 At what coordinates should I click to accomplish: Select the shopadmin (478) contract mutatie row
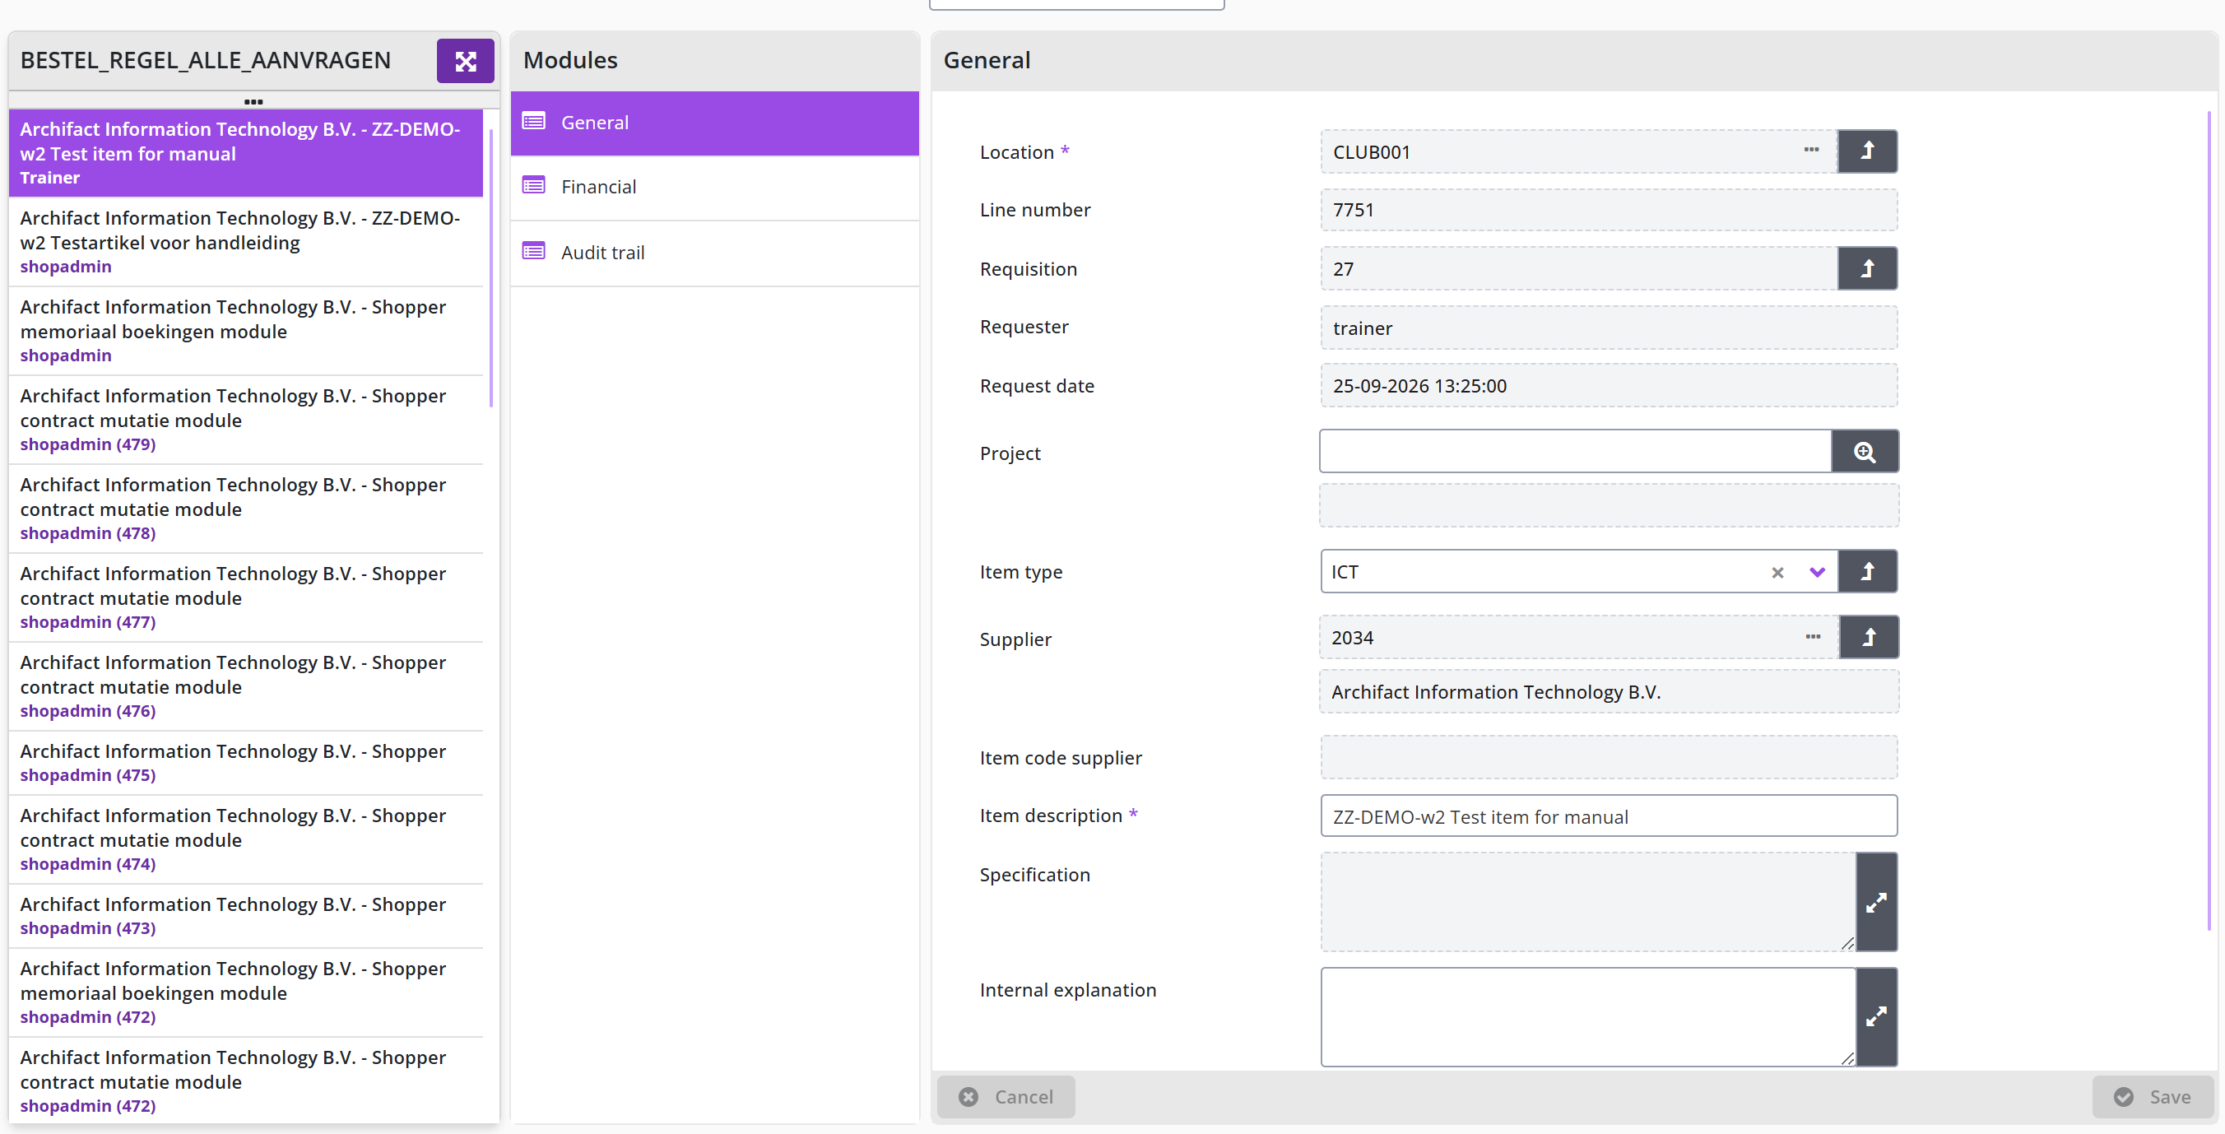[x=245, y=509]
